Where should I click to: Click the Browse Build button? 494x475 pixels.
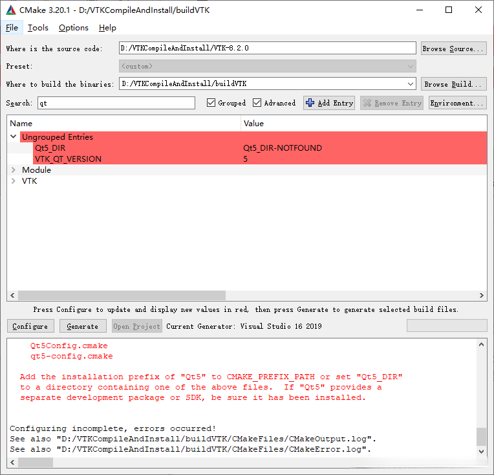[x=454, y=84]
